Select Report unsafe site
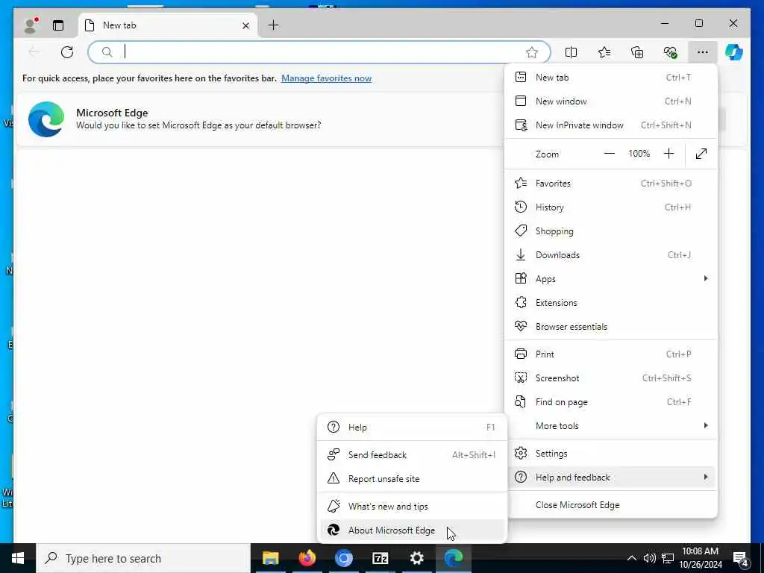The height and width of the screenshot is (573, 764). [412, 479]
